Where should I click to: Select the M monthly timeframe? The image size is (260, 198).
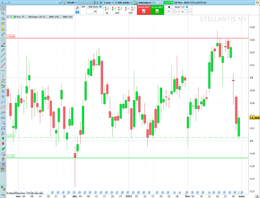(101, 3)
